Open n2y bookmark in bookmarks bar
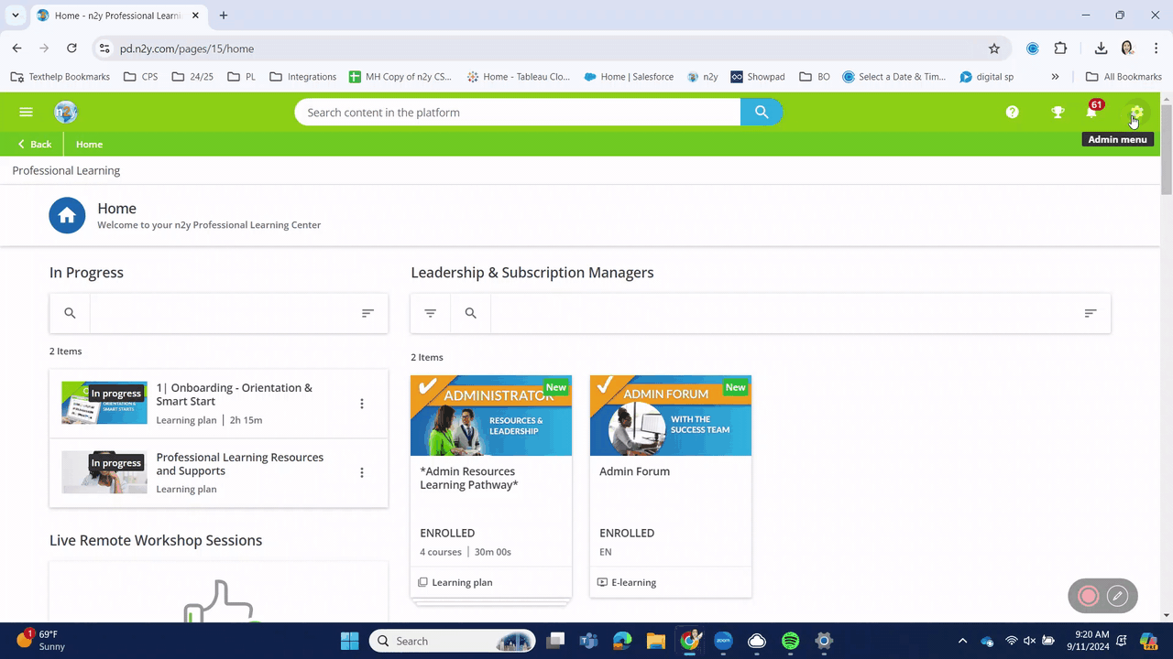 (702, 77)
